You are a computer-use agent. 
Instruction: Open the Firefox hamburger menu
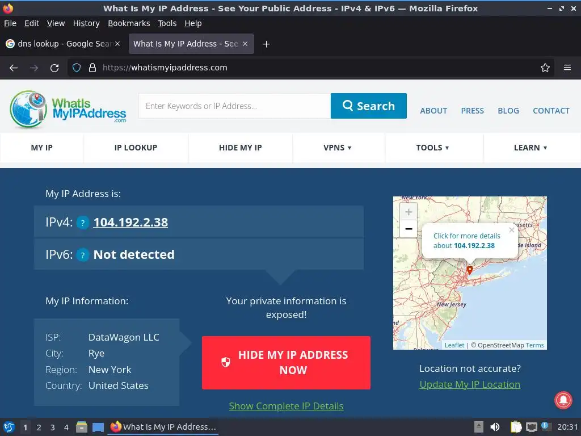coord(567,68)
